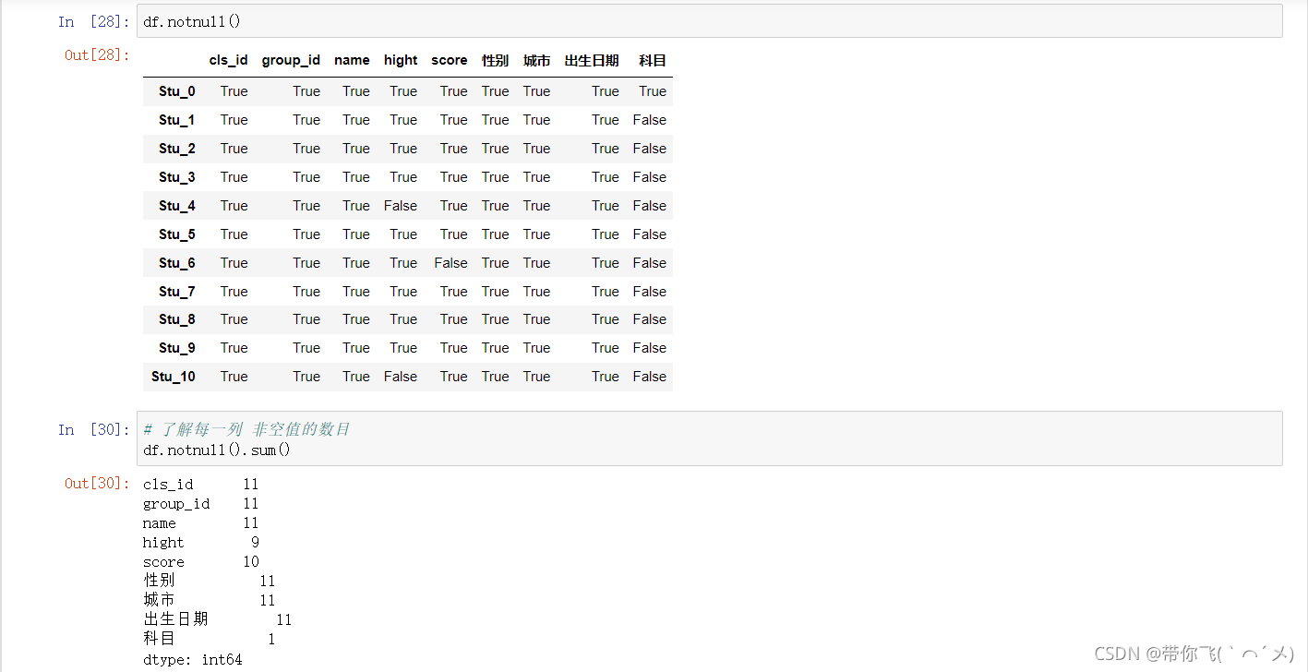Click the 科目 1 output line

(x=209, y=639)
